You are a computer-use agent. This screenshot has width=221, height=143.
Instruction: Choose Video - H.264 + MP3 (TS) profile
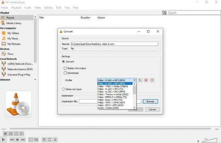coord(115,89)
